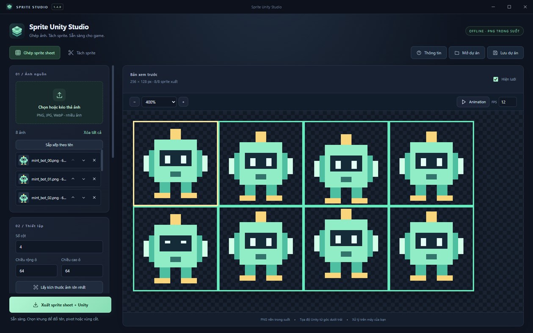
Task: Select the second sprite frame in bottom row
Action: coord(261,248)
